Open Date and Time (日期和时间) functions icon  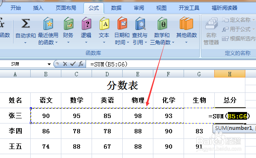[x=122, y=23]
